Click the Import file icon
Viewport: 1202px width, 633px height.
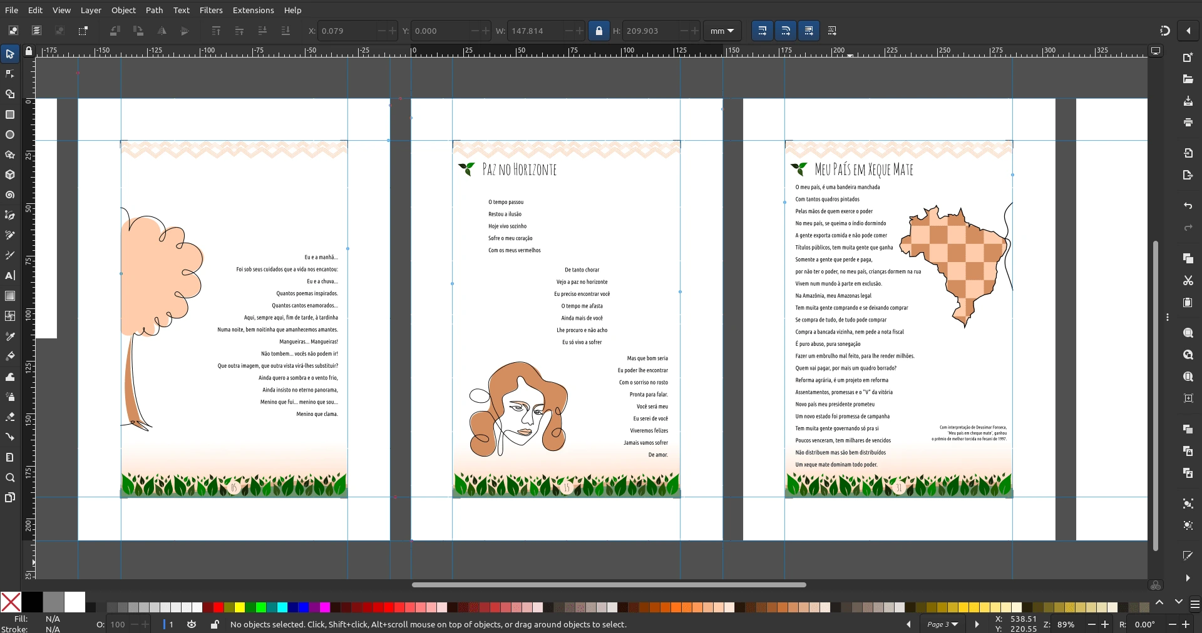(x=1188, y=153)
